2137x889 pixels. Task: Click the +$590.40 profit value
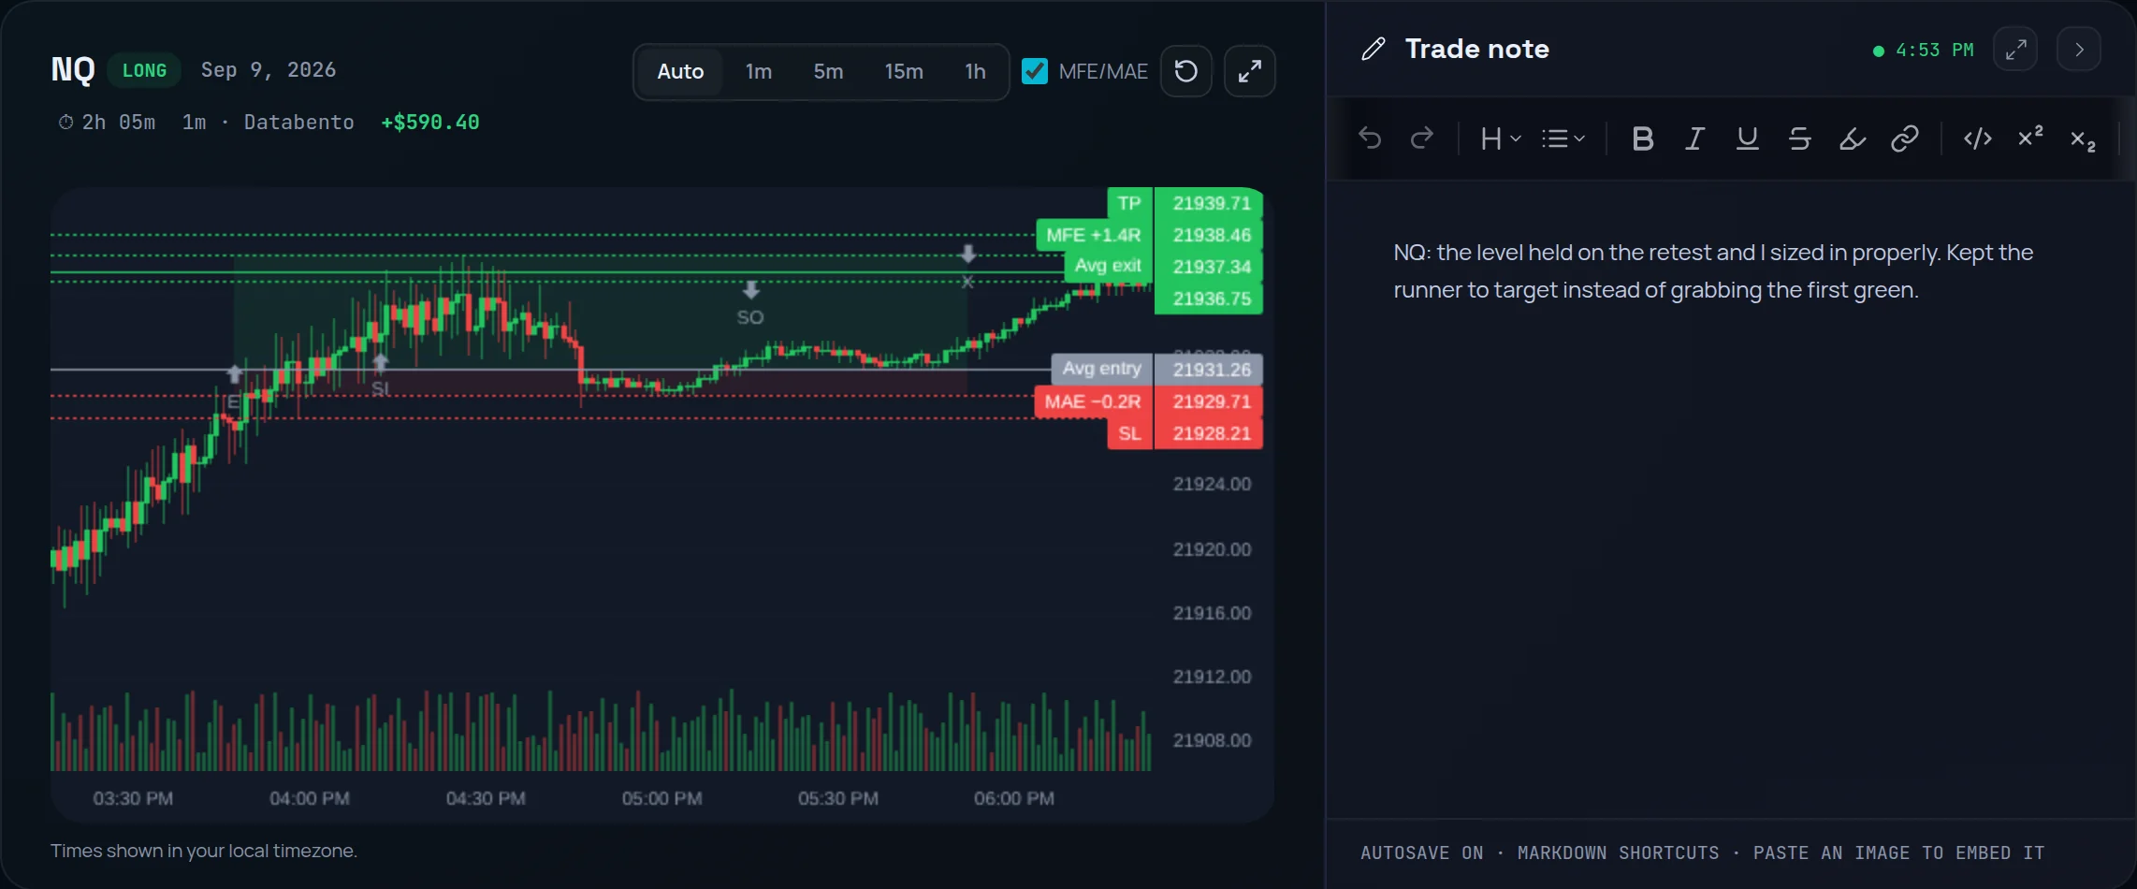coord(430,123)
